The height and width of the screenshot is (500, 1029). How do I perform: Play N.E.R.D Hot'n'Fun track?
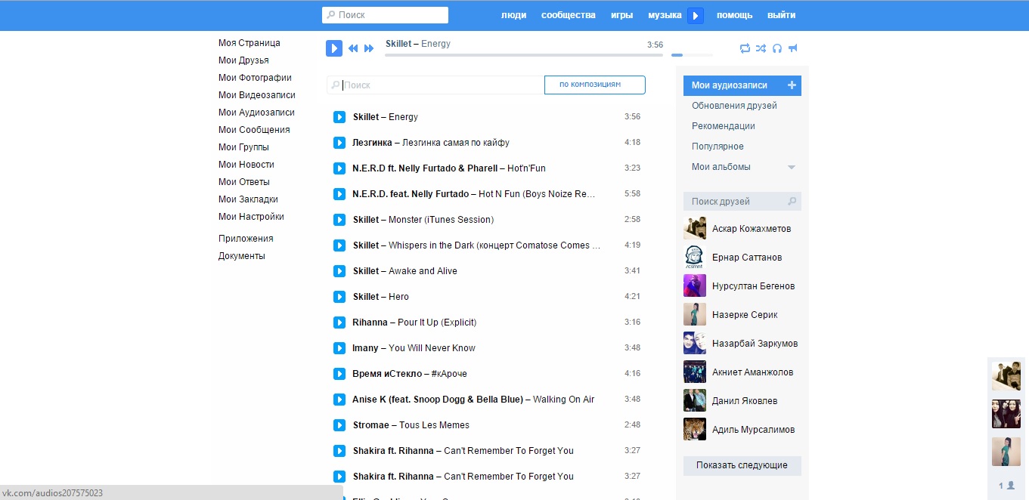[339, 168]
